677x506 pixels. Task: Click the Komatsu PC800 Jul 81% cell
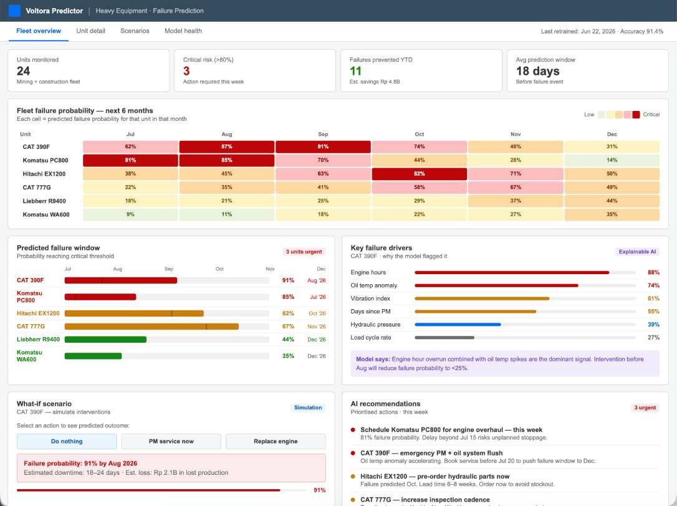pyautogui.click(x=130, y=160)
